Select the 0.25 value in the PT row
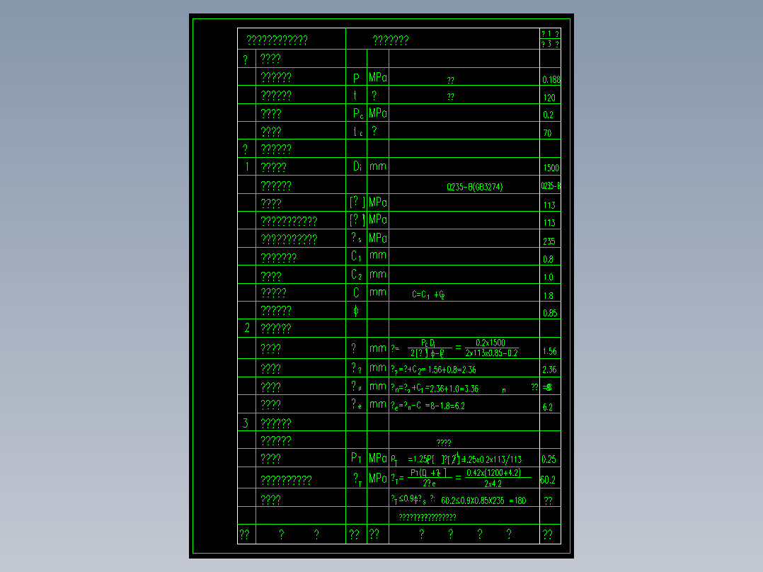The width and height of the screenshot is (763, 572). pyautogui.click(x=549, y=459)
